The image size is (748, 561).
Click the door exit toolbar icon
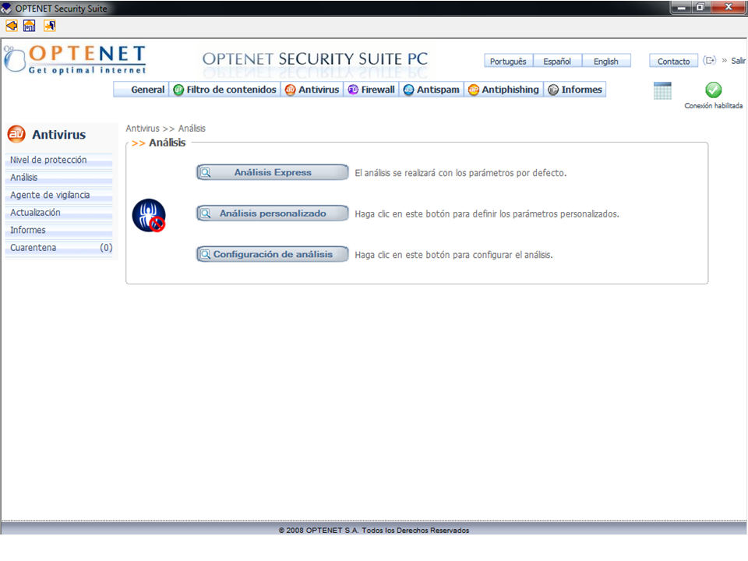click(x=49, y=26)
